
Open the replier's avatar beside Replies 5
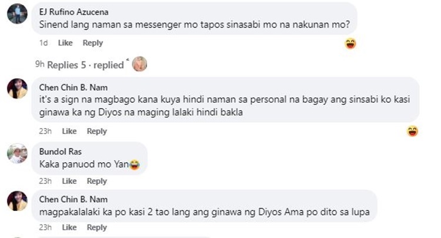pos(139,64)
